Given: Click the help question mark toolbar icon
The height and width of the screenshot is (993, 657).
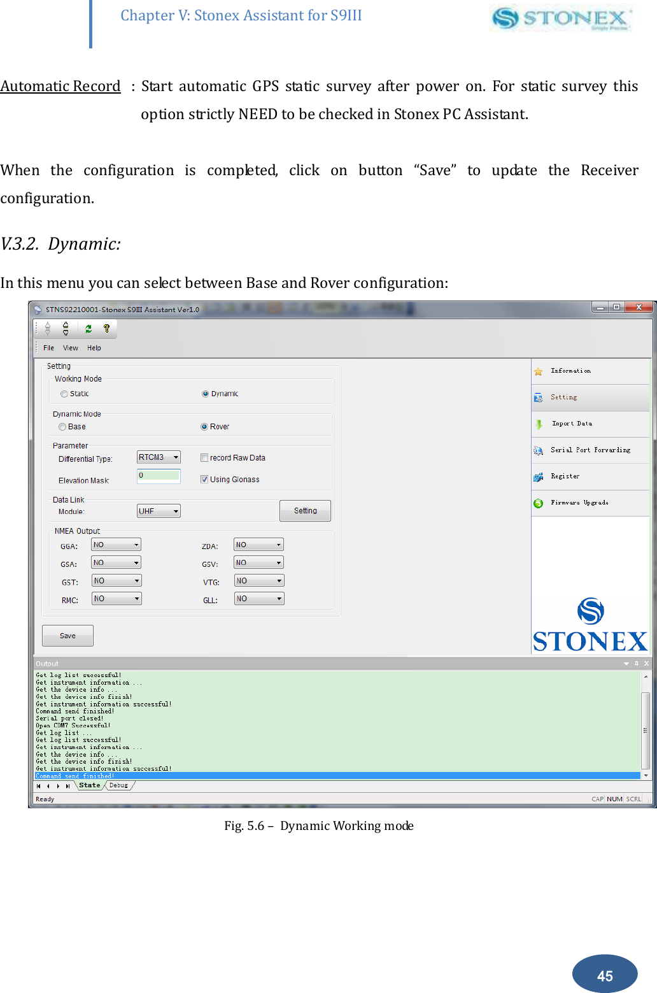Looking at the screenshot, I should coord(107,329).
